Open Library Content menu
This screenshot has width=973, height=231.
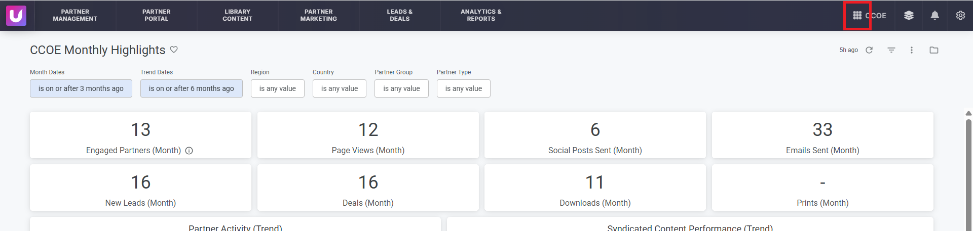(237, 15)
